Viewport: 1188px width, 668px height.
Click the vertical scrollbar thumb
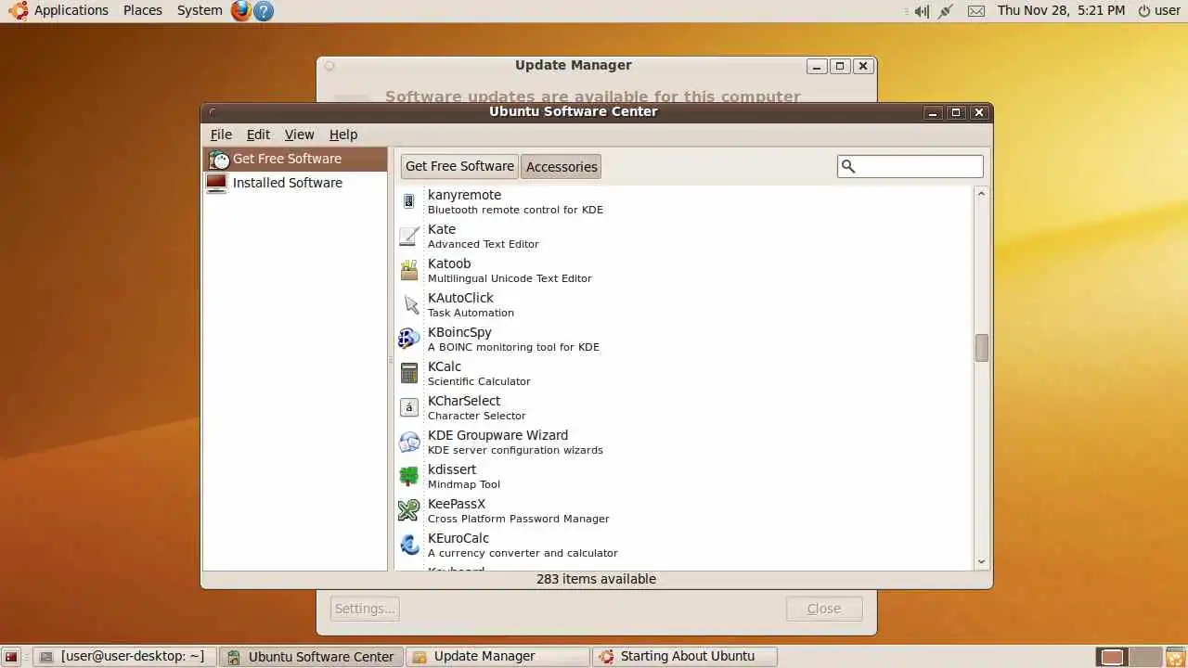[981, 348]
